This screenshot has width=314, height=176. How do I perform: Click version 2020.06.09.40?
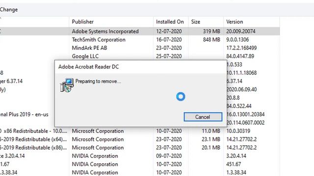click(242, 89)
